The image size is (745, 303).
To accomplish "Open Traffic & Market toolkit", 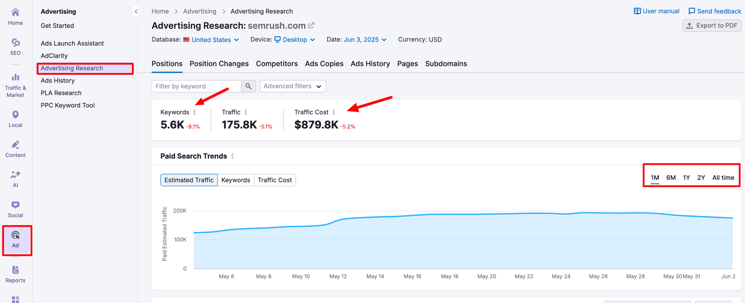I will click(15, 86).
